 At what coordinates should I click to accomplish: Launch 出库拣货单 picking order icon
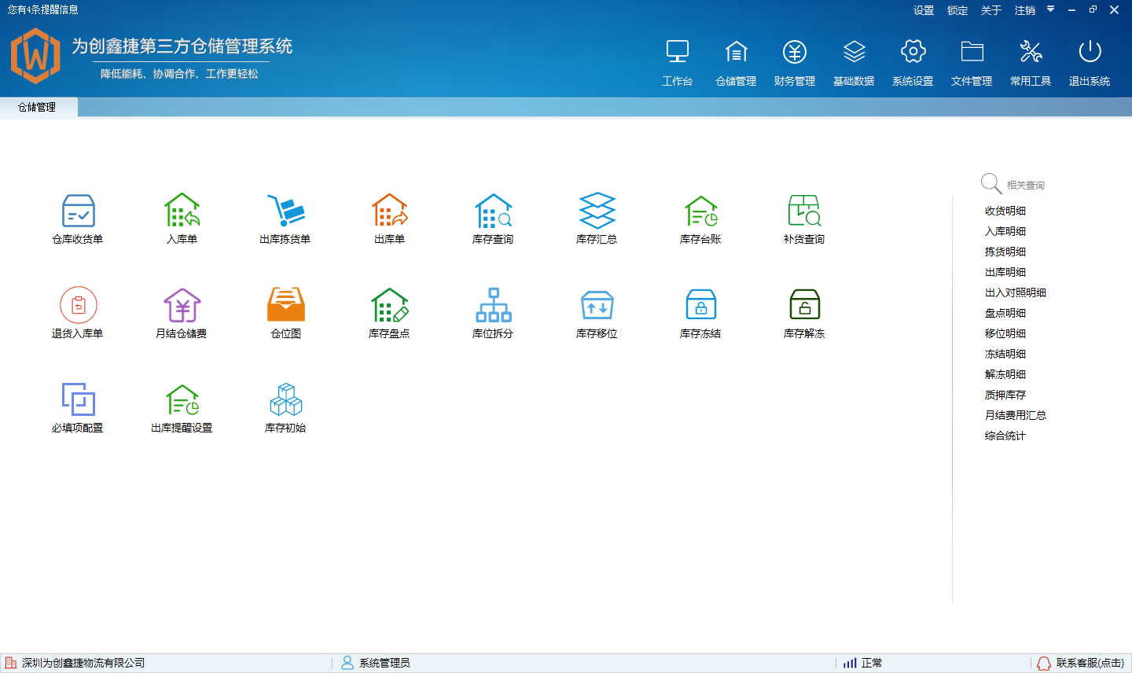tap(285, 211)
